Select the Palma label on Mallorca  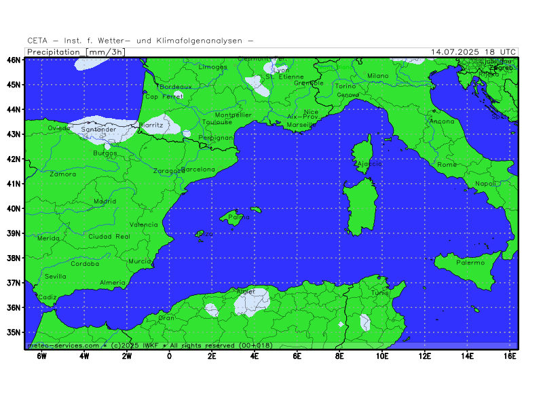click(239, 217)
